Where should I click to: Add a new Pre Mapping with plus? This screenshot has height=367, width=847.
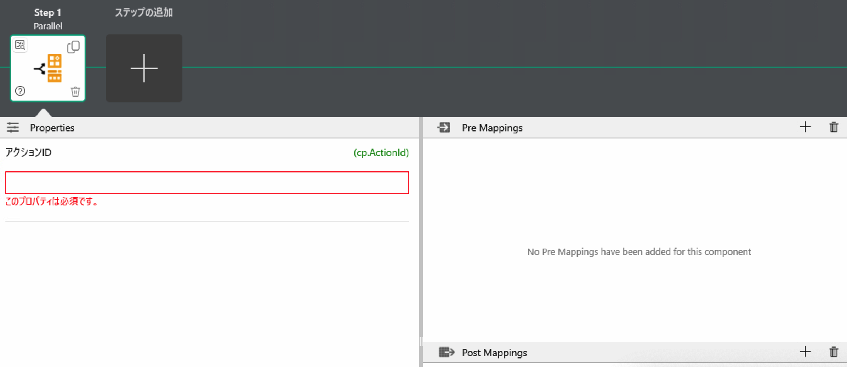pyautogui.click(x=805, y=127)
